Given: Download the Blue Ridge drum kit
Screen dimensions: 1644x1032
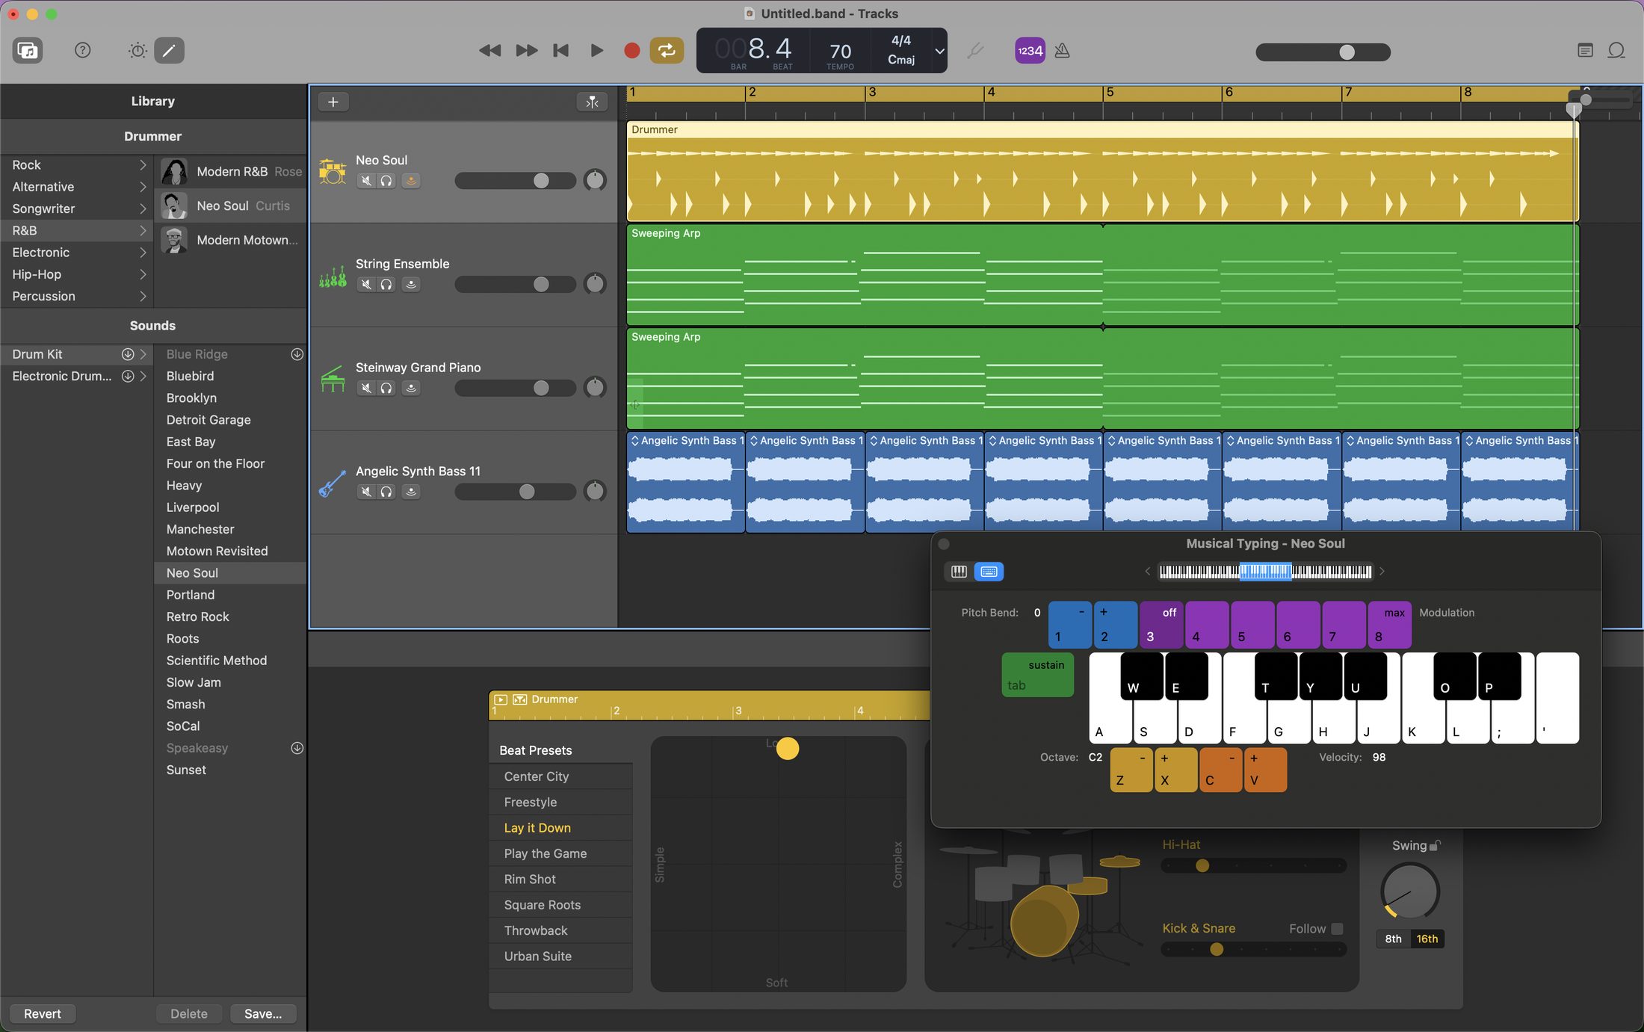Looking at the screenshot, I should [297, 354].
